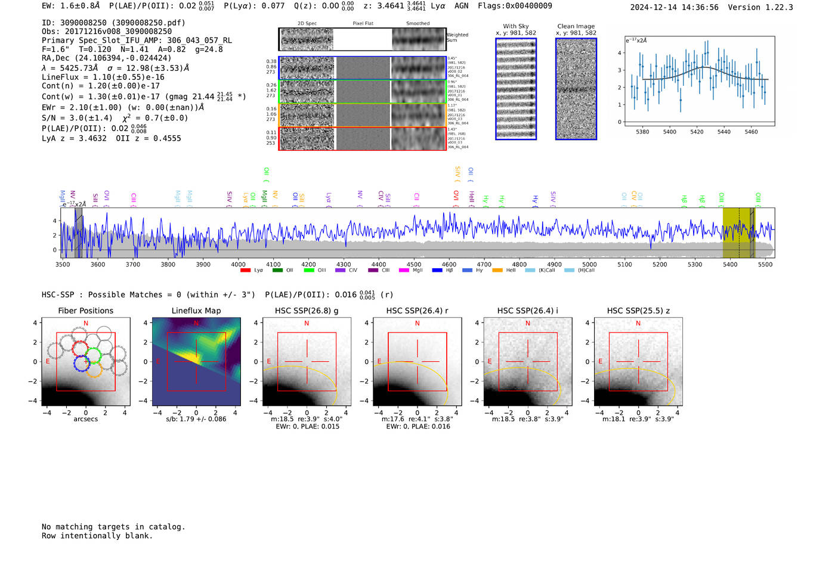Click the LineFlux = 1.10(±0.55)e-16 value
This screenshot has height=568, width=835.
click(x=103, y=77)
